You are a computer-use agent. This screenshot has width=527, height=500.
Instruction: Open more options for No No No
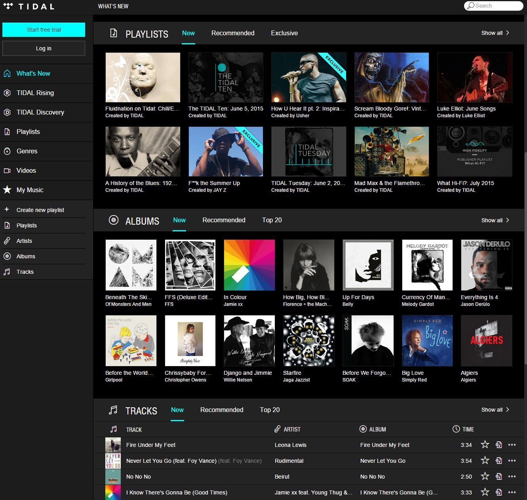[x=512, y=476]
